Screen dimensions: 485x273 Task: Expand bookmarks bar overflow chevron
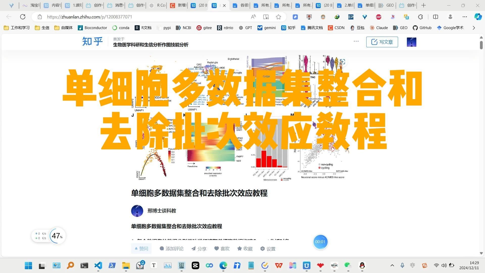click(x=474, y=28)
